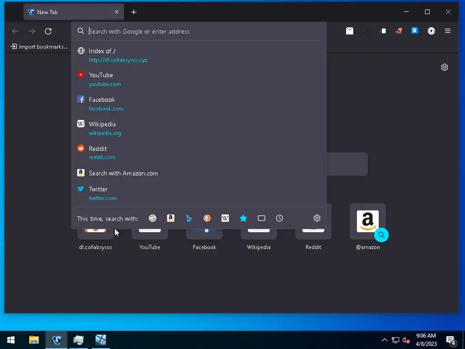
Task: Close the New Tab tab
Action: (117, 12)
